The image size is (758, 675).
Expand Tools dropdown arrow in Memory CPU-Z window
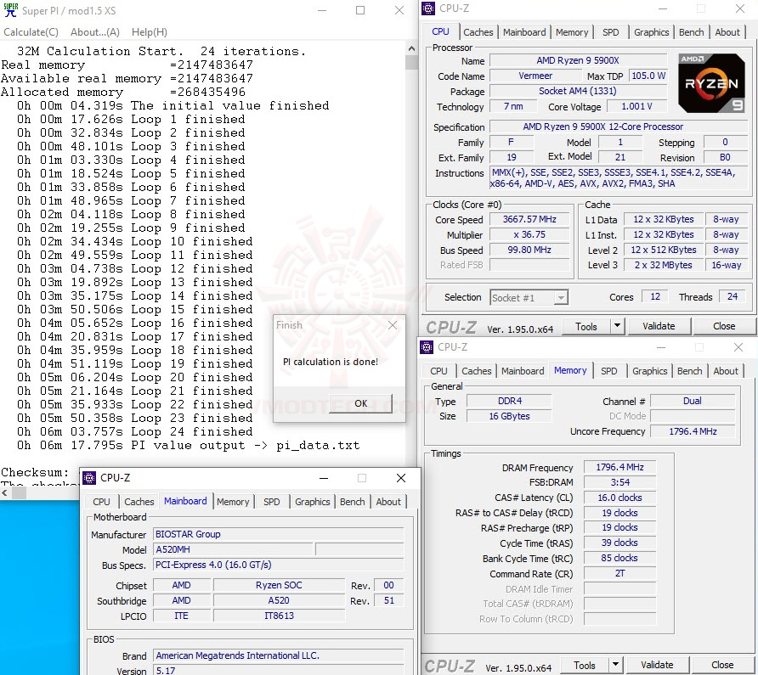pos(615,666)
